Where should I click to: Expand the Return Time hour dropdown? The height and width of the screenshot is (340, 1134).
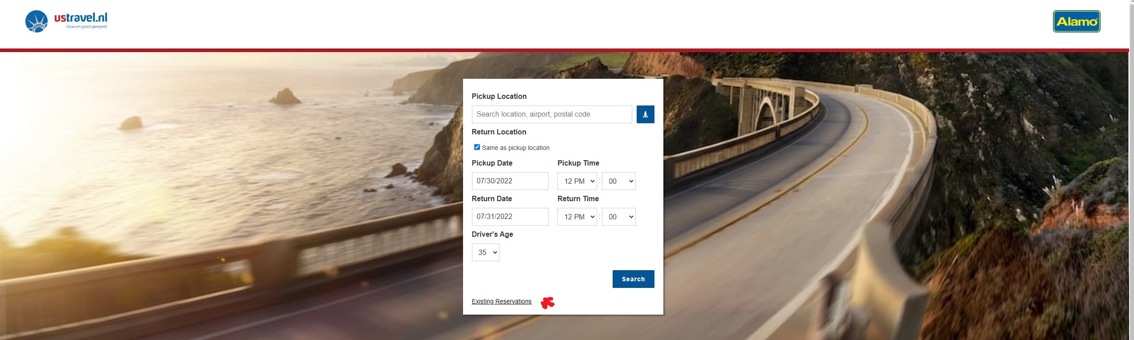(577, 217)
